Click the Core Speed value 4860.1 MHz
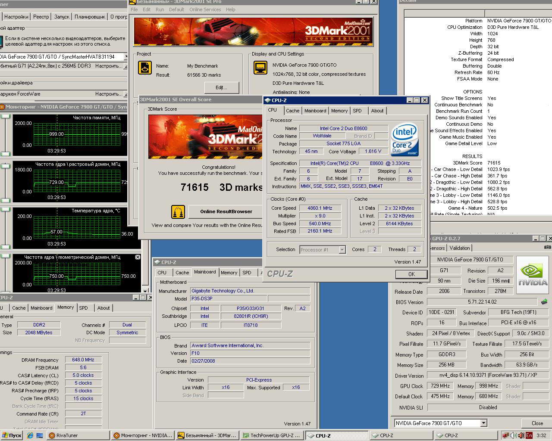 click(320, 208)
